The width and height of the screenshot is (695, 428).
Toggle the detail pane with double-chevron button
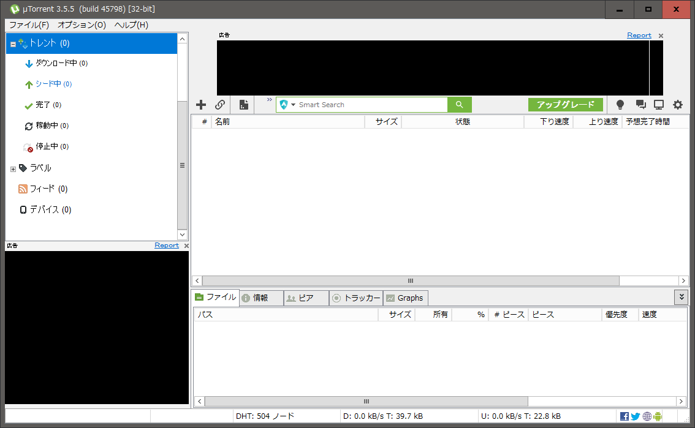coord(681,297)
